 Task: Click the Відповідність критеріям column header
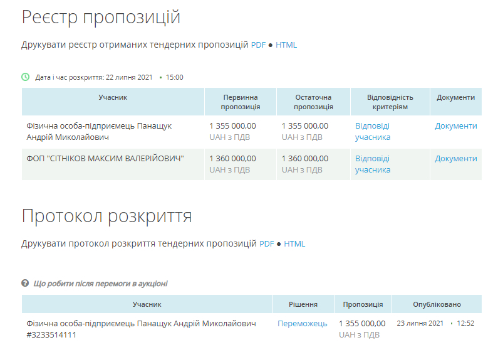[390, 102]
